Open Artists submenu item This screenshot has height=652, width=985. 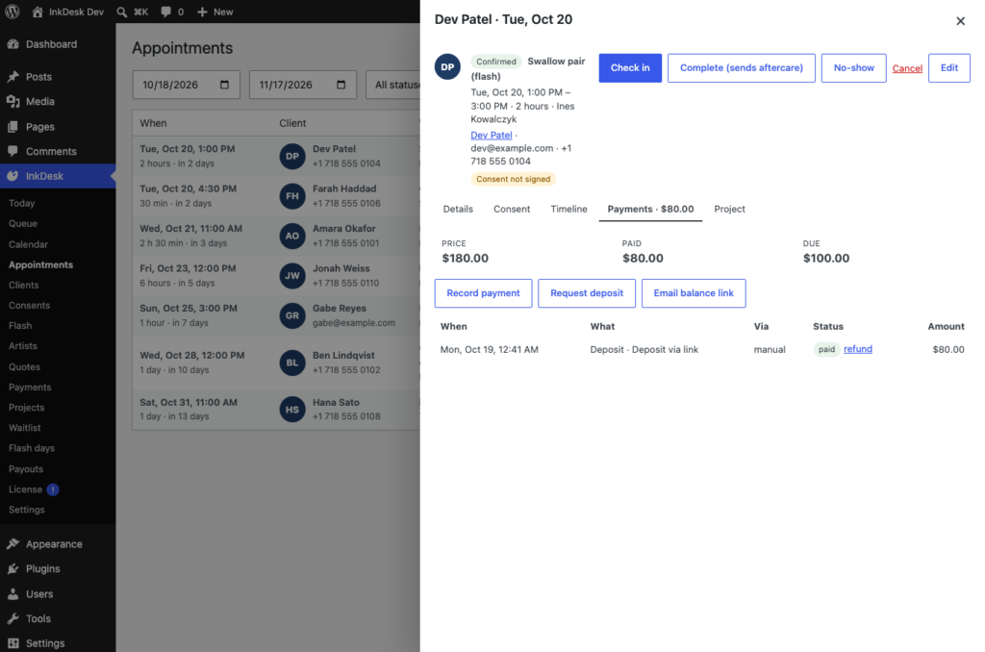coord(23,346)
